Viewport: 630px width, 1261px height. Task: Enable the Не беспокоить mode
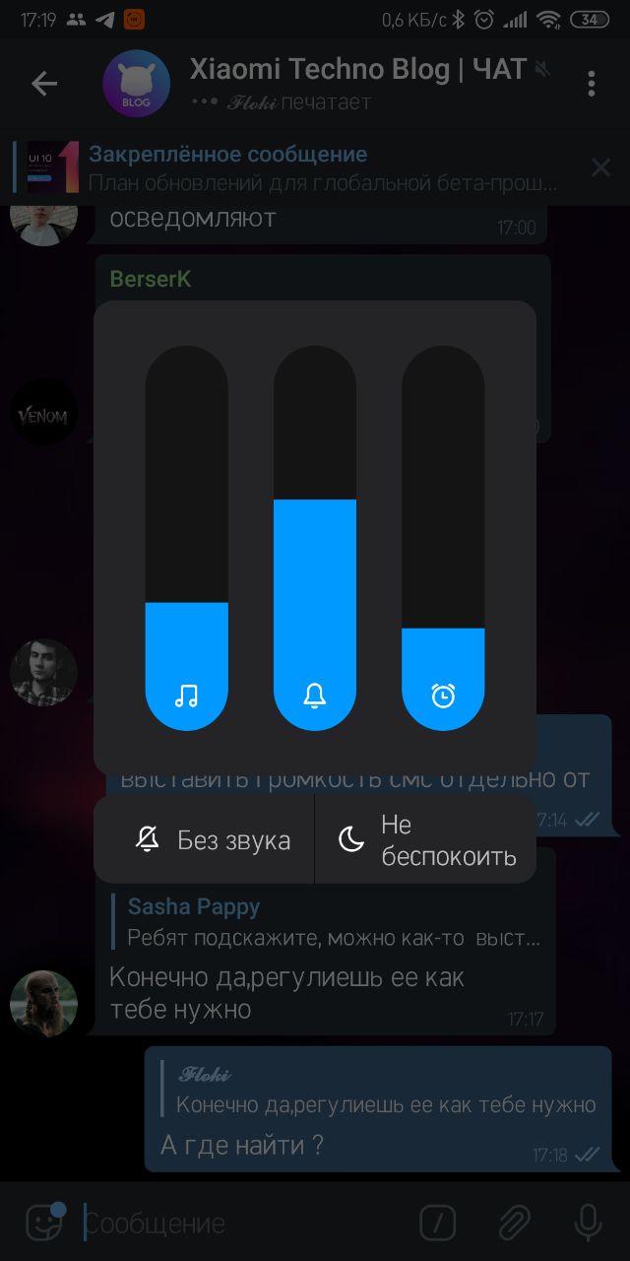click(426, 839)
